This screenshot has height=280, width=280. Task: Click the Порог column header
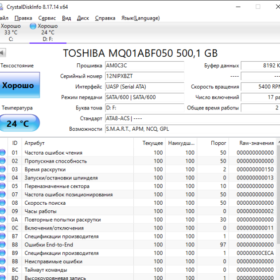coord(213,143)
